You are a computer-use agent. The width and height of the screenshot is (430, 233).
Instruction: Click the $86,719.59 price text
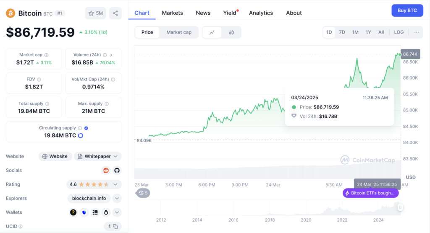point(40,32)
